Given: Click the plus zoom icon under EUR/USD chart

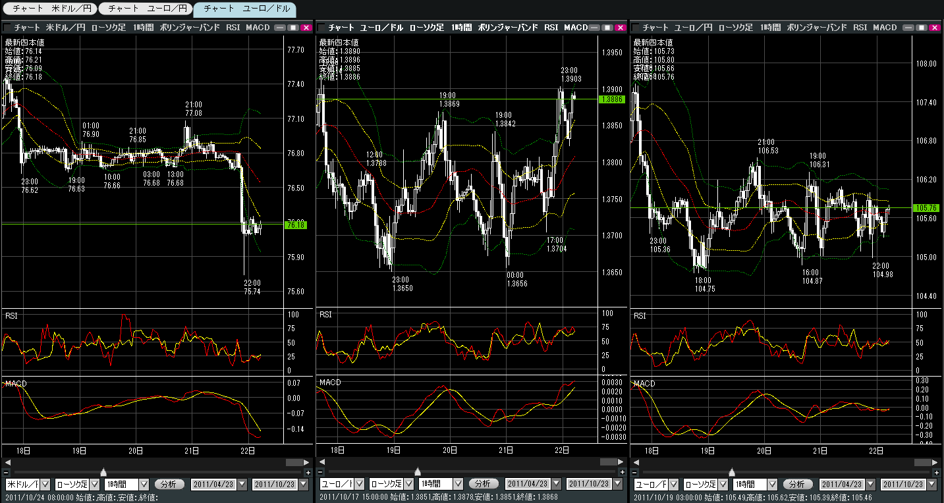Looking at the screenshot, I should [x=622, y=472].
